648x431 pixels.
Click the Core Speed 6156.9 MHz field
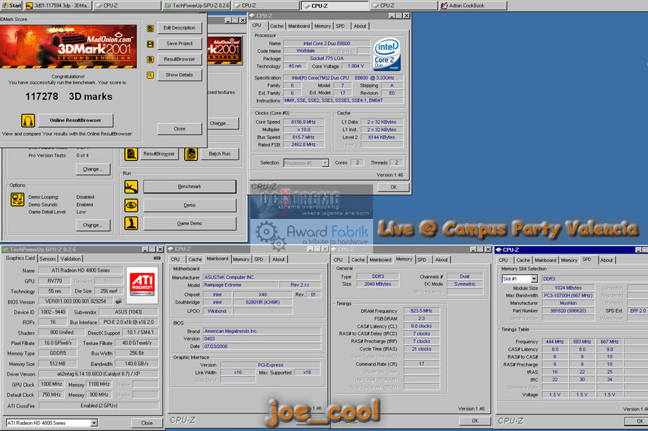pyautogui.click(x=304, y=122)
